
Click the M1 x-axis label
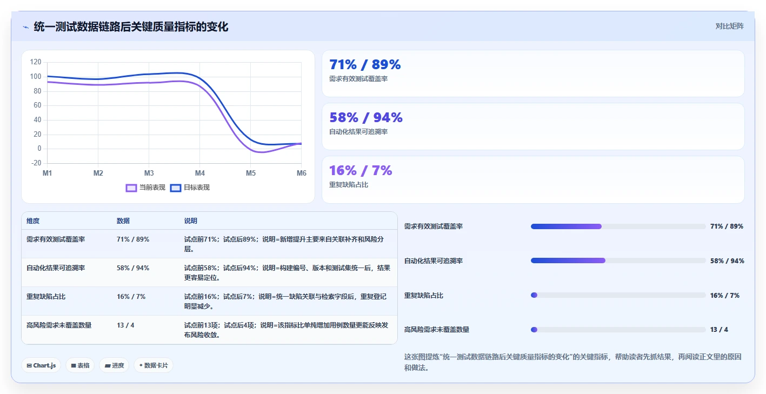tap(48, 173)
